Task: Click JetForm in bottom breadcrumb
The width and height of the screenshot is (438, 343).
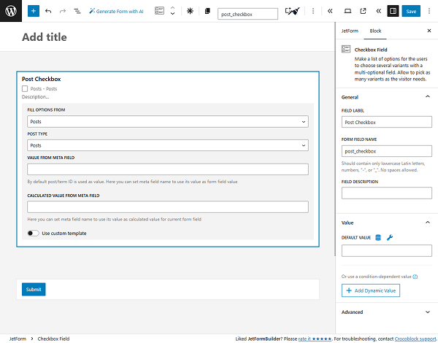Action: coord(18,339)
